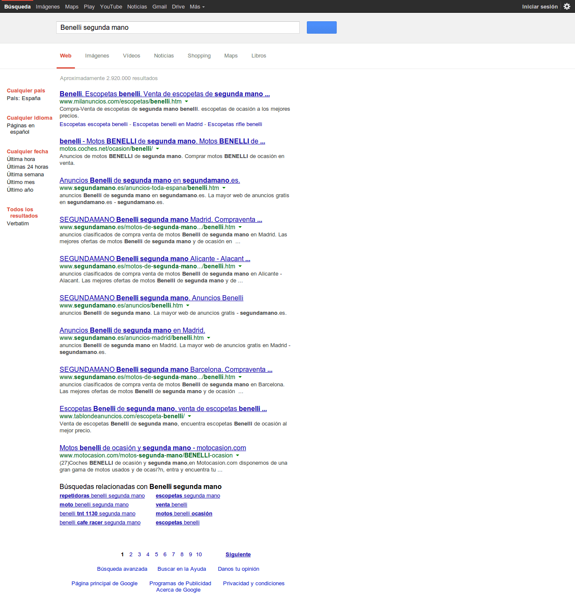Open Play in the top black bar

click(x=89, y=6)
